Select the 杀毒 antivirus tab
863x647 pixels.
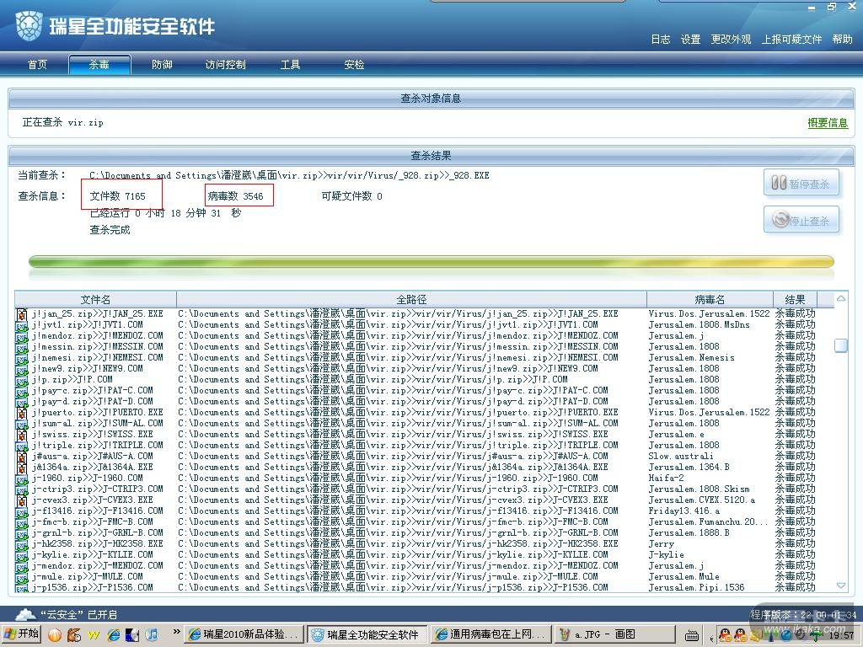coord(99,64)
